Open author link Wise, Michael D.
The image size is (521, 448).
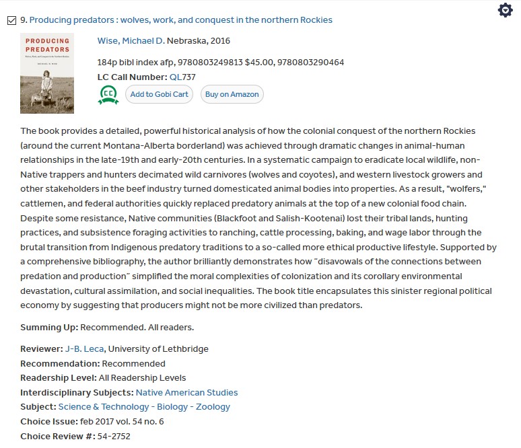pyautogui.click(x=131, y=41)
